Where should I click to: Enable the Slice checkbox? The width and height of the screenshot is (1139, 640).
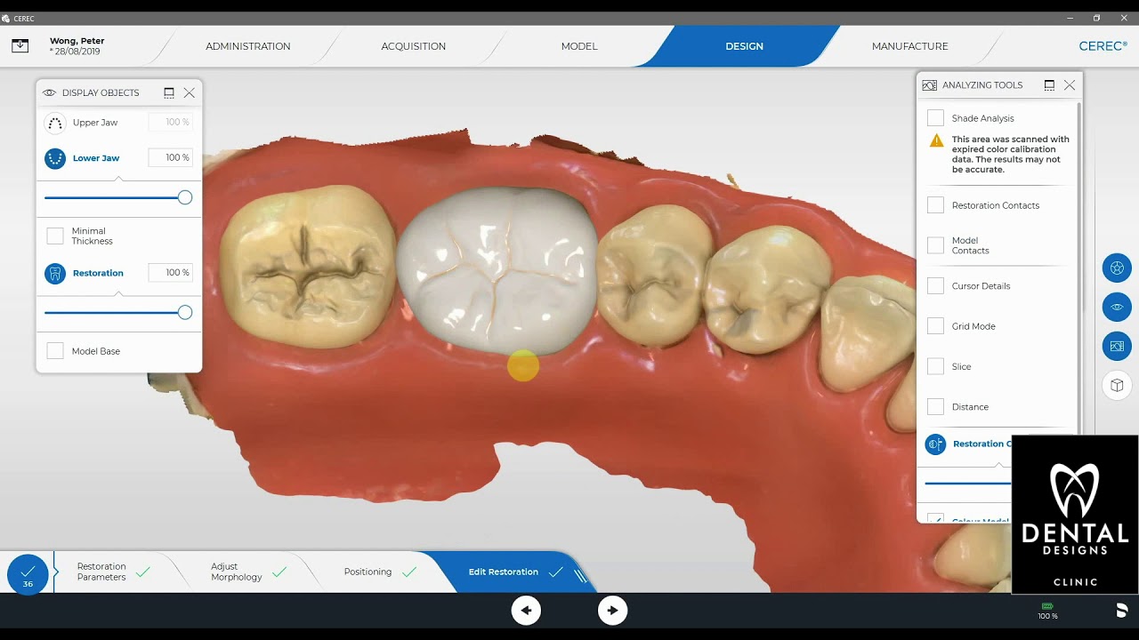pyautogui.click(x=935, y=366)
